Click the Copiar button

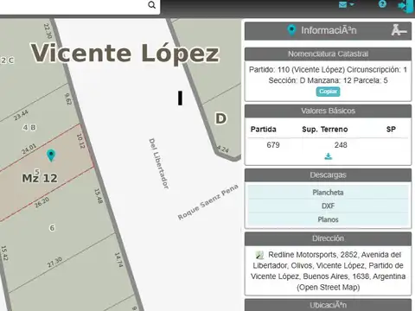coord(328,92)
